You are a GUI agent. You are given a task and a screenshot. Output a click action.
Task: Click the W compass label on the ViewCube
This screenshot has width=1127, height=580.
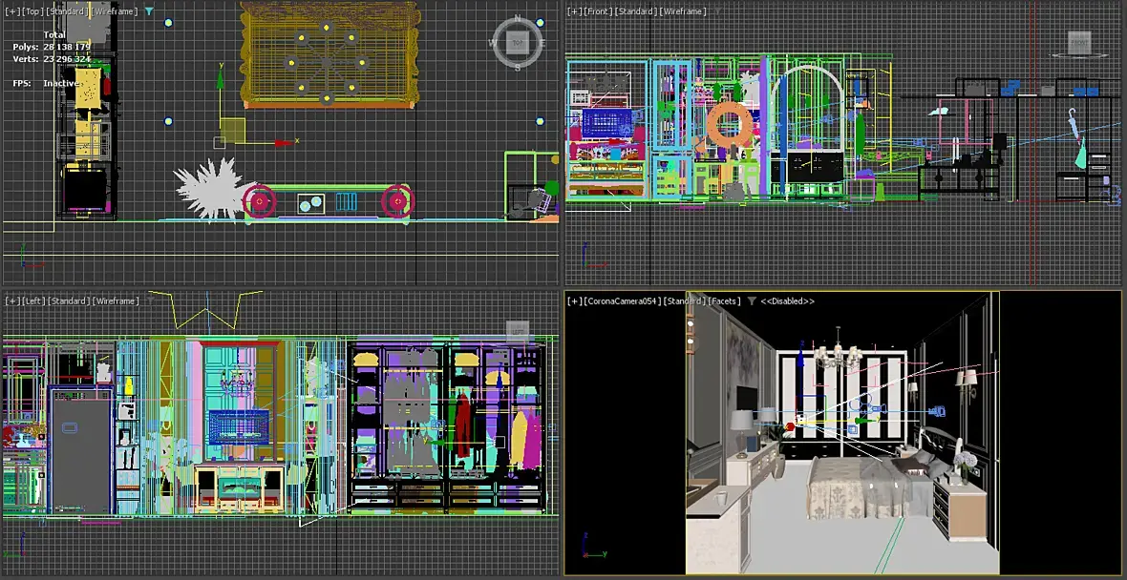click(493, 43)
